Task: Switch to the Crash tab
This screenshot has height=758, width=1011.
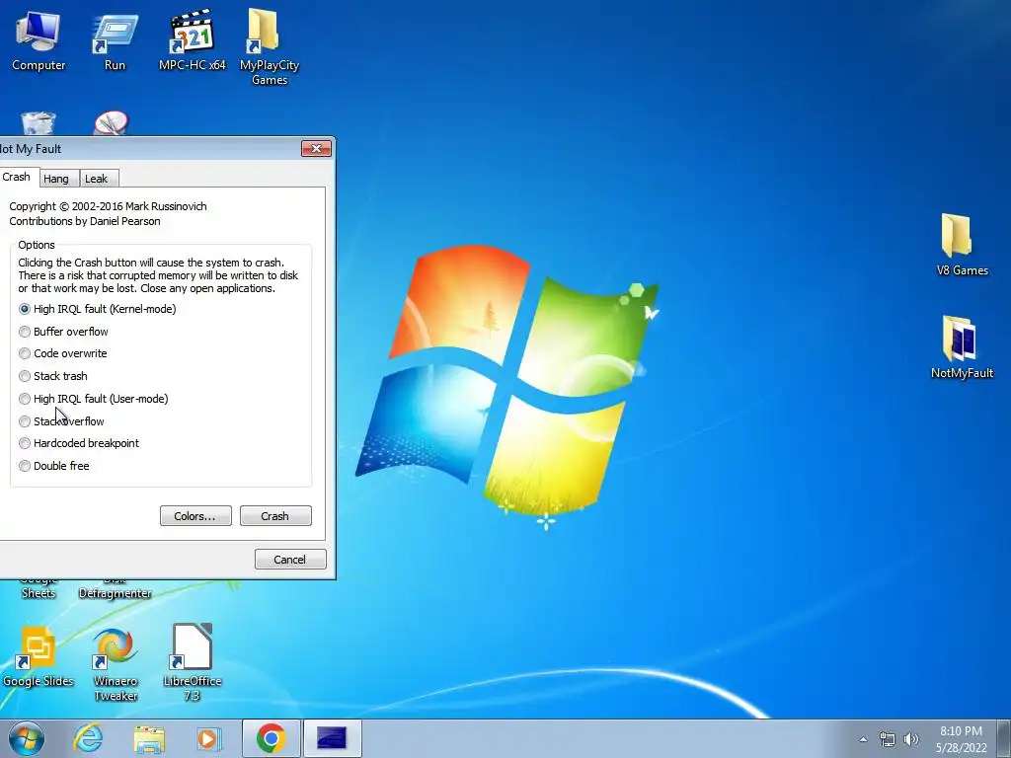Action: click(18, 177)
